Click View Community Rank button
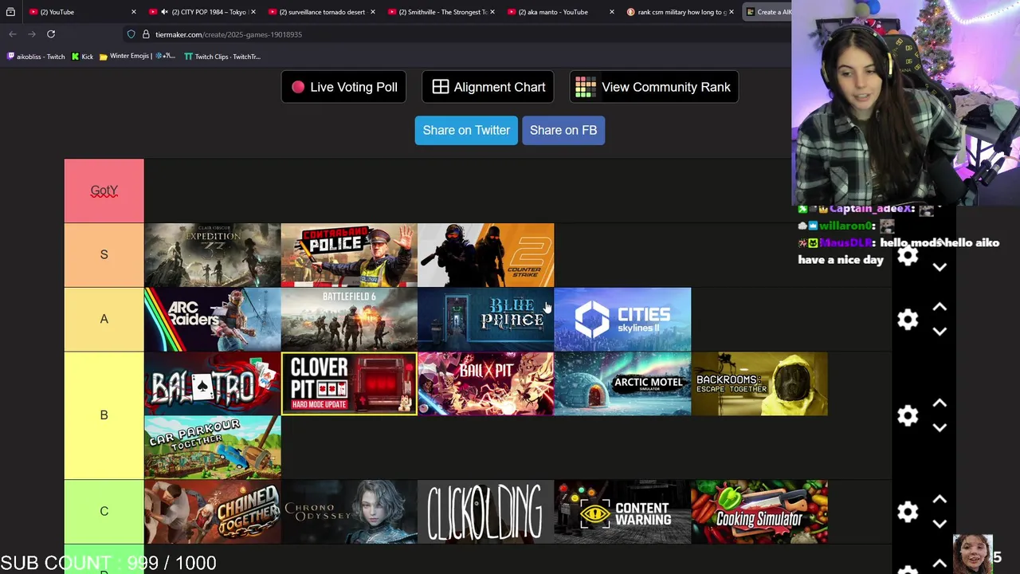1020x574 pixels. coord(653,87)
